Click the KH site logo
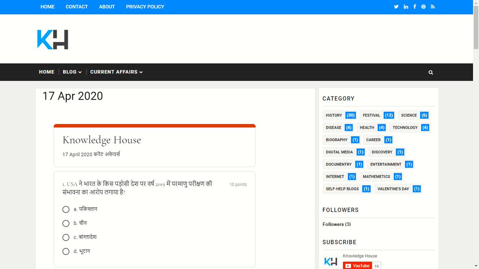Viewport: 479px width, 269px height. click(53, 39)
